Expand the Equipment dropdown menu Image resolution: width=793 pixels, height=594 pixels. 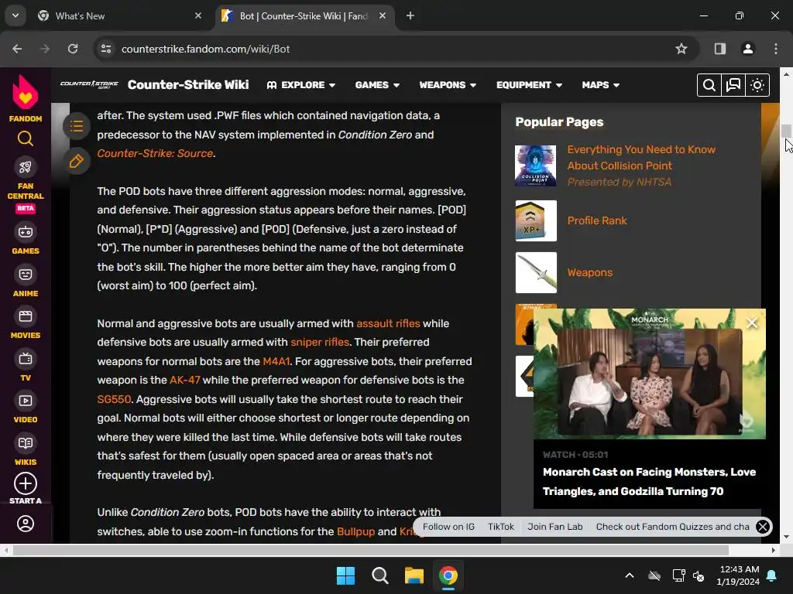[529, 85]
